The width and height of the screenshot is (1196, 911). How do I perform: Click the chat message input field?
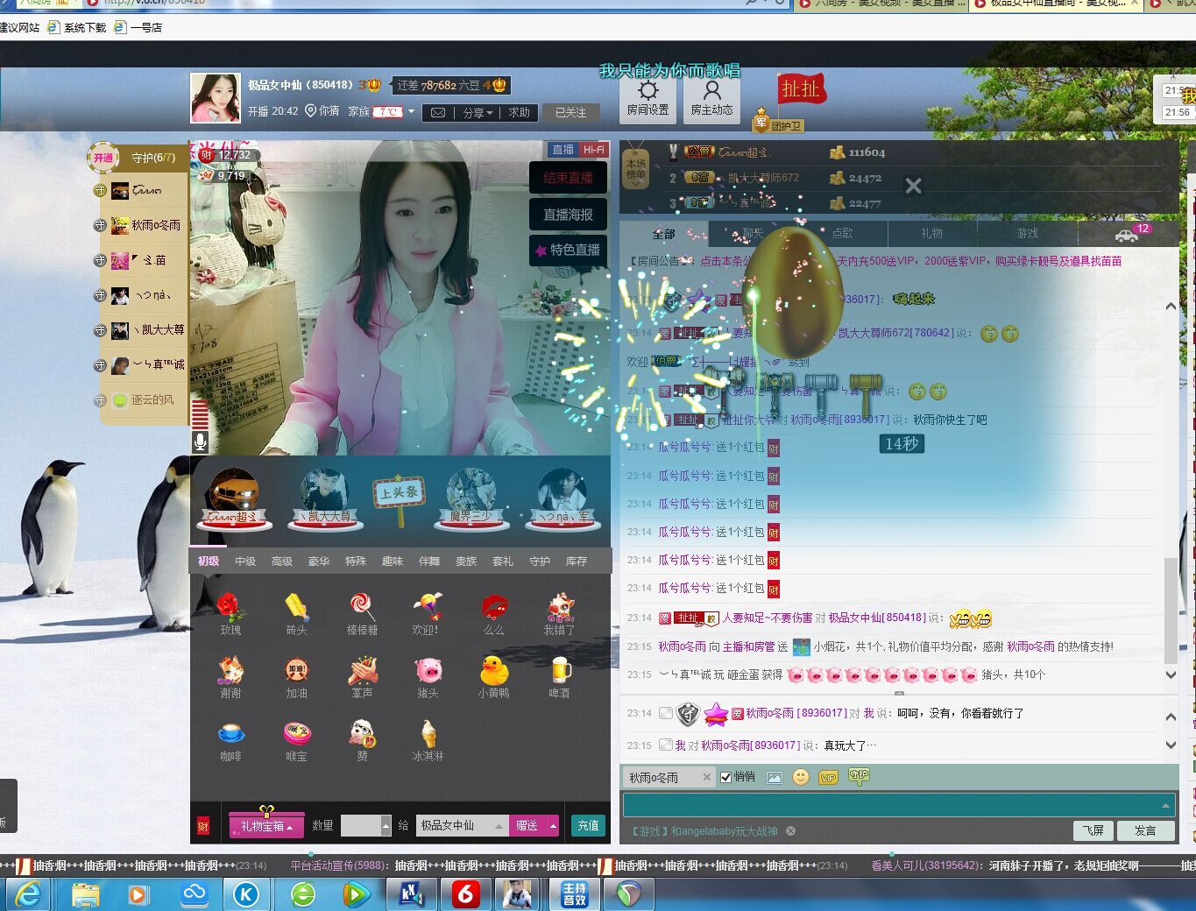click(x=899, y=805)
